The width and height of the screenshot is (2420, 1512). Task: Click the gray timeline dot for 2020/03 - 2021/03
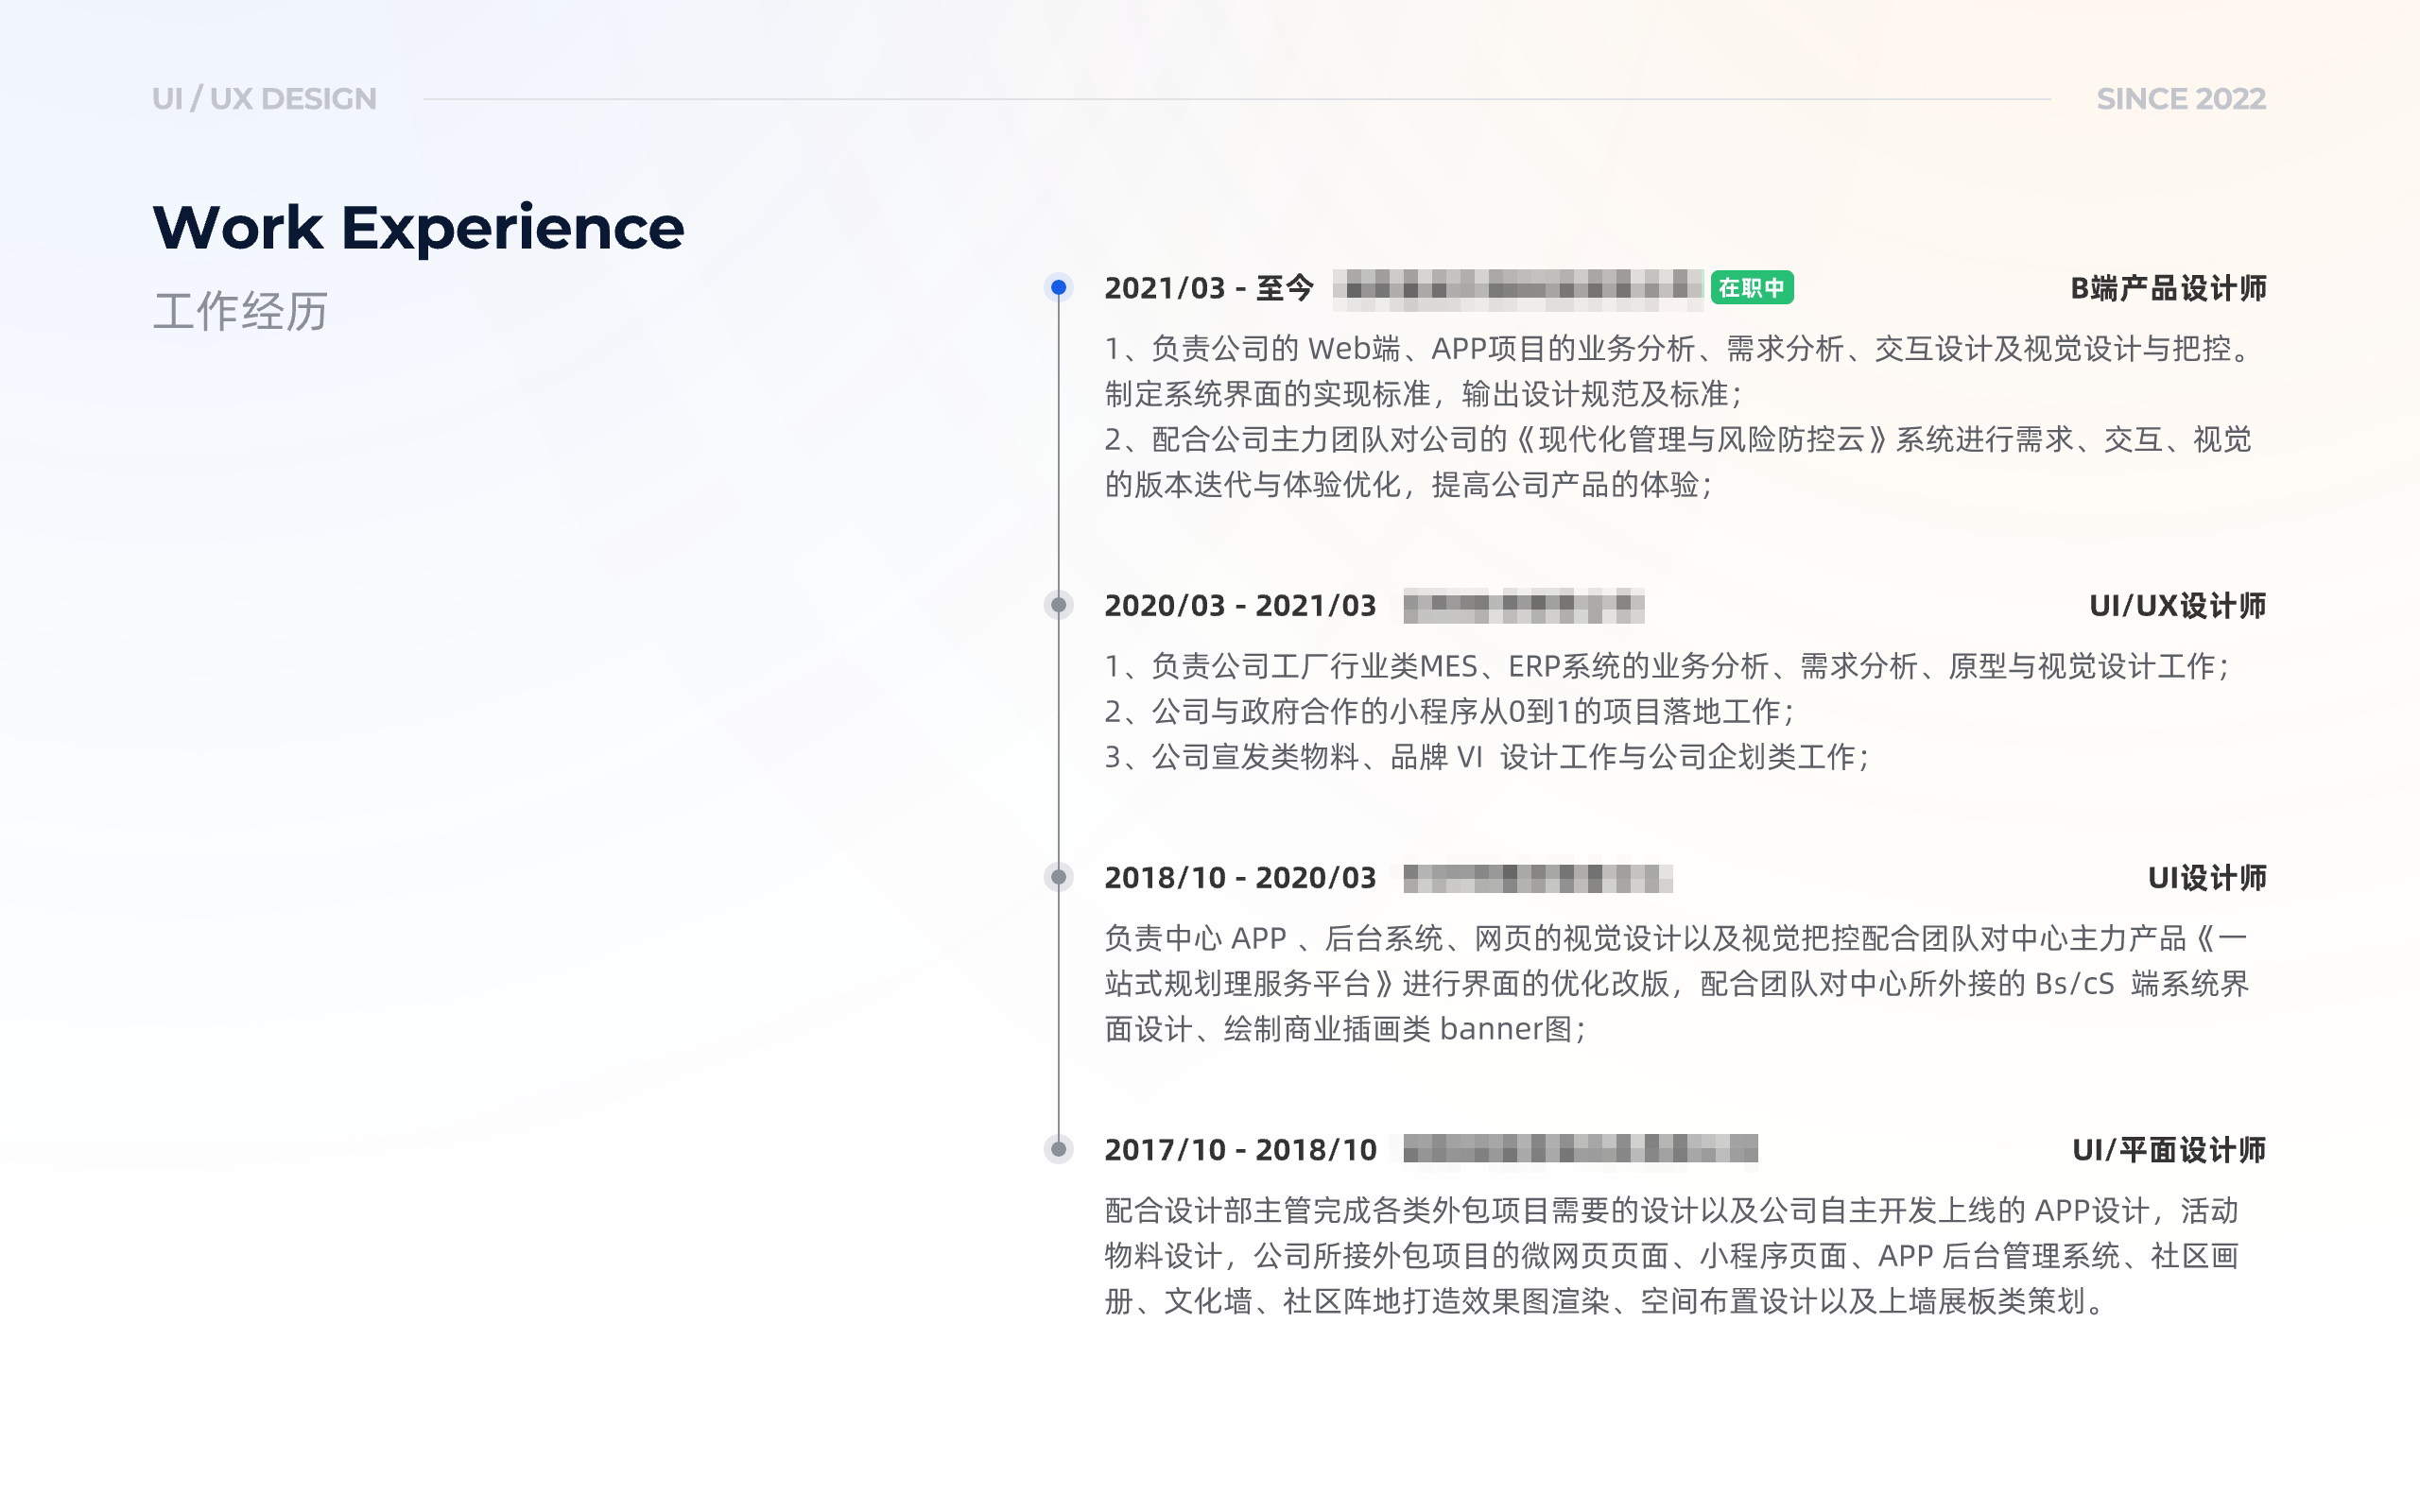(x=1058, y=605)
